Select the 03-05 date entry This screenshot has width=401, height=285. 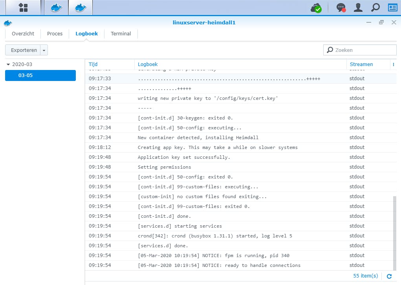[40, 75]
